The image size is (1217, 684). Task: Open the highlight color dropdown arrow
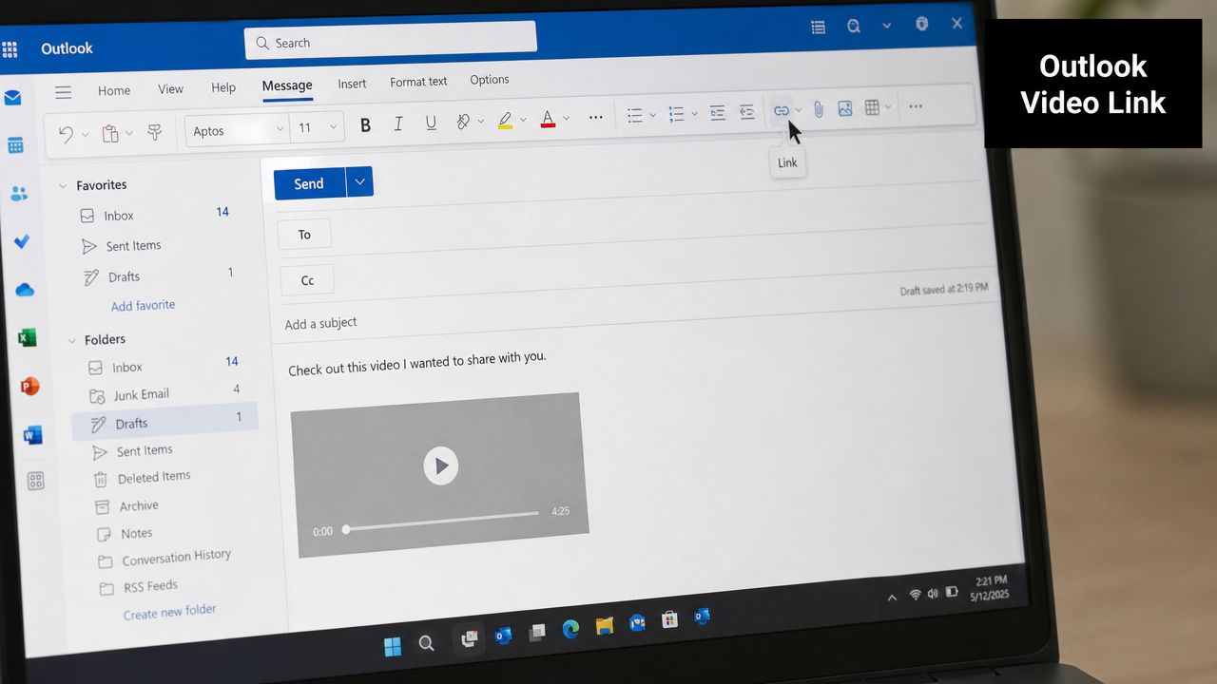click(523, 120)
